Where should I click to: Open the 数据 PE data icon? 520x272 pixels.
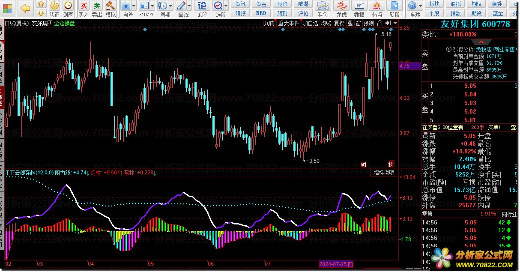(x=359, y=9)
